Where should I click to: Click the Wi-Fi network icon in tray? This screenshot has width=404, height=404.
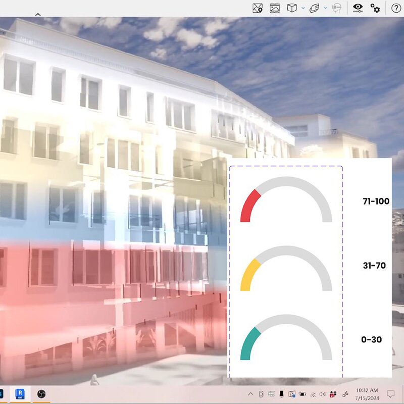(313, 394)
